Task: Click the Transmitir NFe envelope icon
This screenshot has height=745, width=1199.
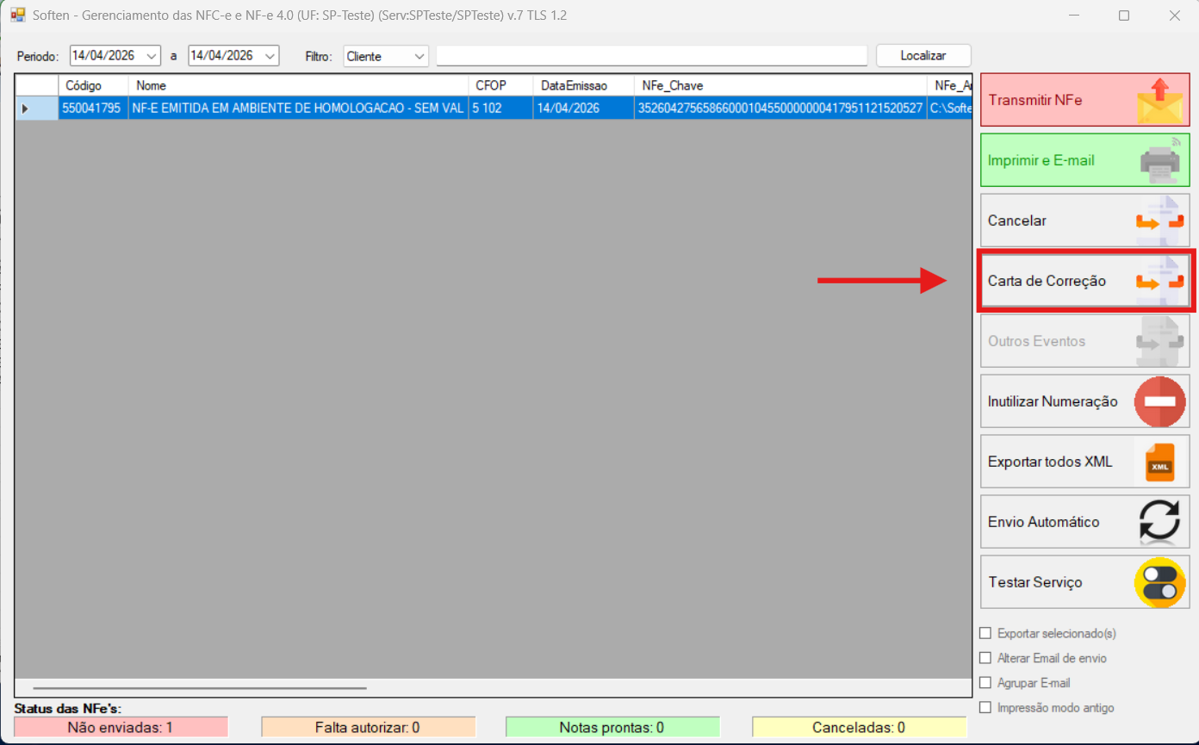Action: coord(1160,100)
